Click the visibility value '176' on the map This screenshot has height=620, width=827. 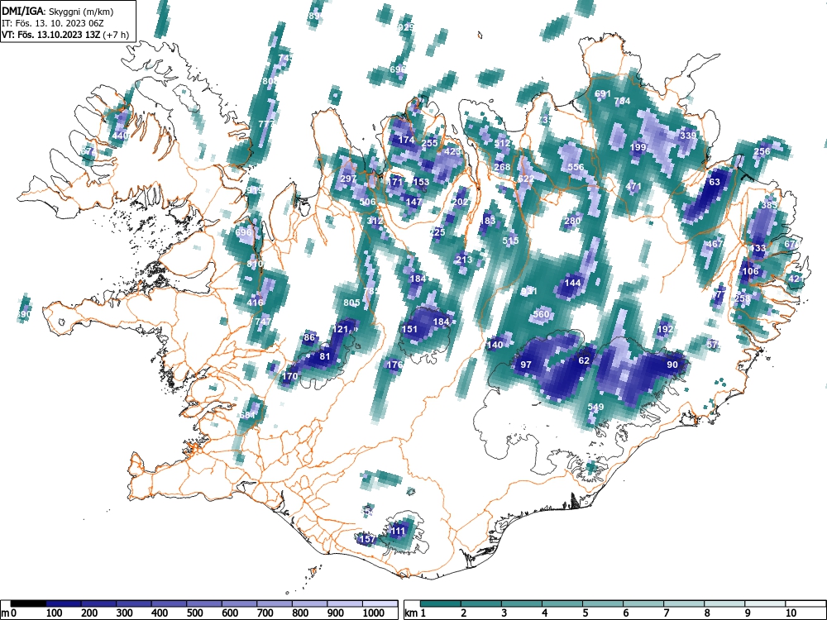395,365
